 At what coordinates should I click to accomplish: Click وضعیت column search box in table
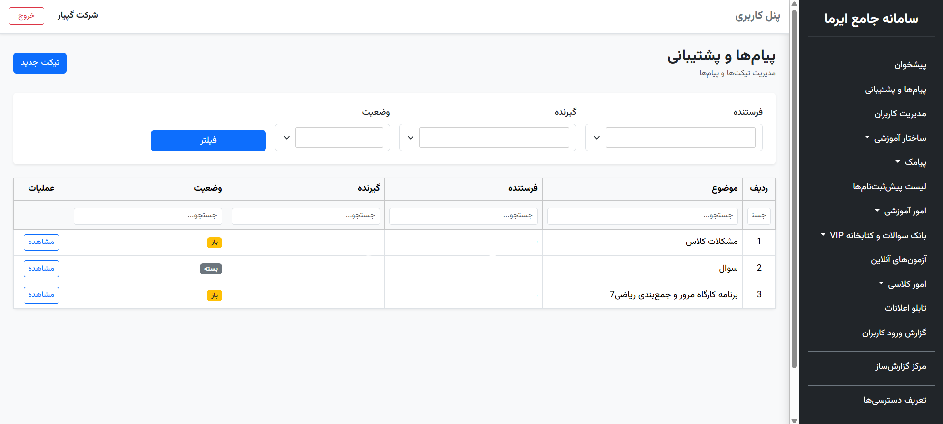147,216
